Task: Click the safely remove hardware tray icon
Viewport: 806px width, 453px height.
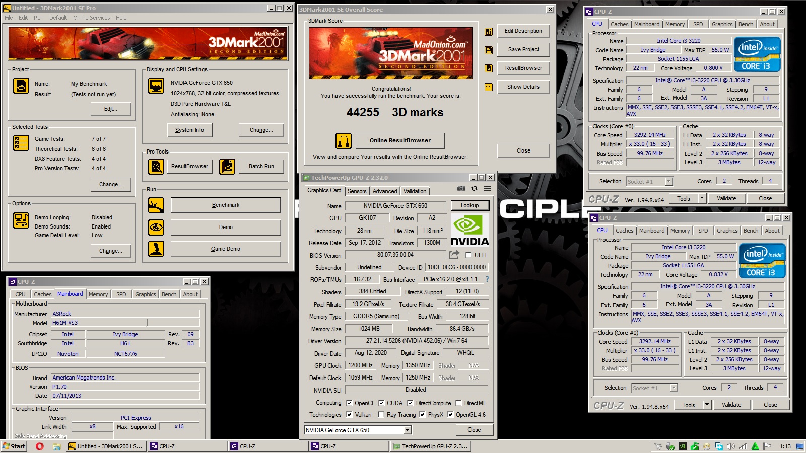Action: tap(670, 446)
